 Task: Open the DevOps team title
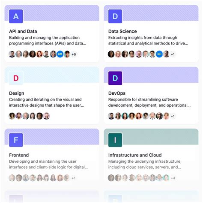117,93
